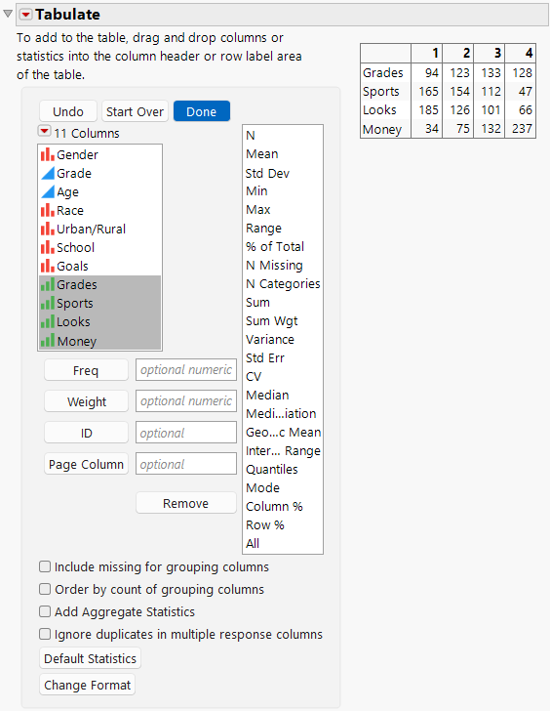
Task: Select the Quantiles statistic
Action: (272, 470)
